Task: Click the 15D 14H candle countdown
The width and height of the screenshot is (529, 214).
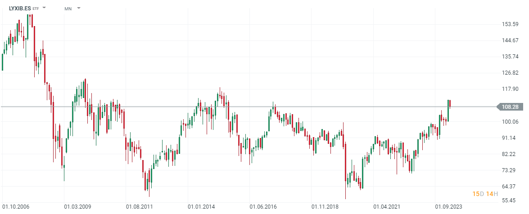Action: coord(485,194)
